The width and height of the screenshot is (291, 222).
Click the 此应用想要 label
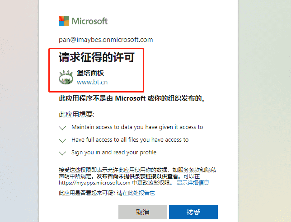[76, 115]
